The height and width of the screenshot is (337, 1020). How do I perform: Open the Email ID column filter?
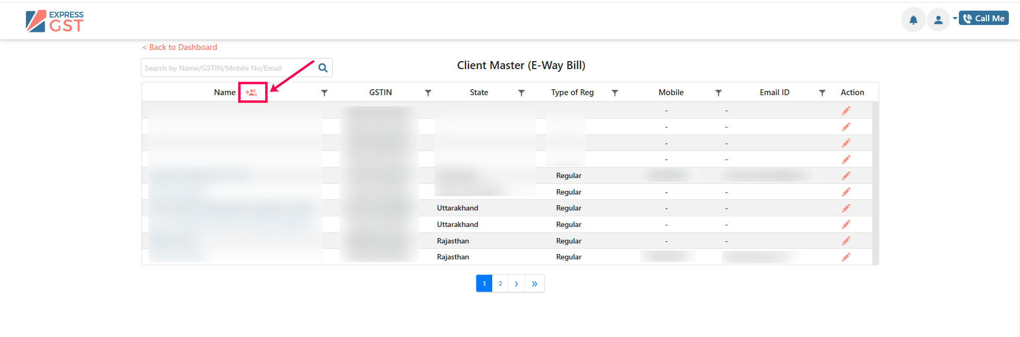(x=822, y=93)
